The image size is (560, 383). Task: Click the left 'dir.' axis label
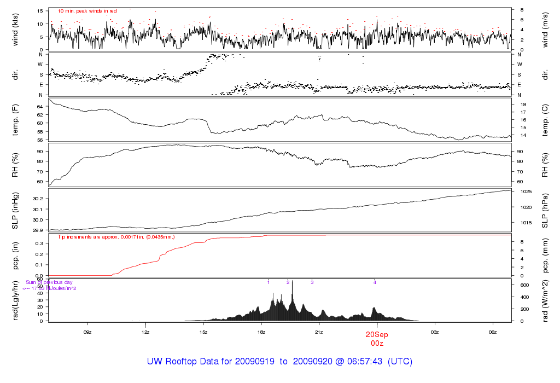point(15,74)
